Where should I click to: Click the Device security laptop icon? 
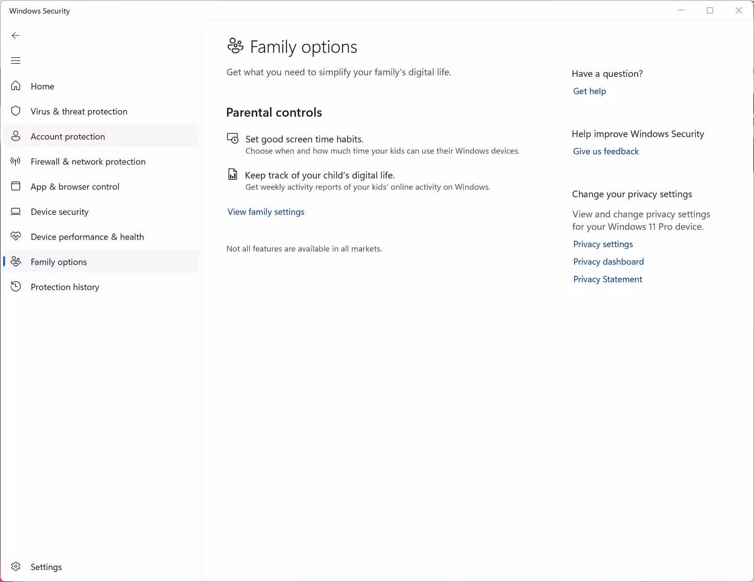[x=16, y=212]
